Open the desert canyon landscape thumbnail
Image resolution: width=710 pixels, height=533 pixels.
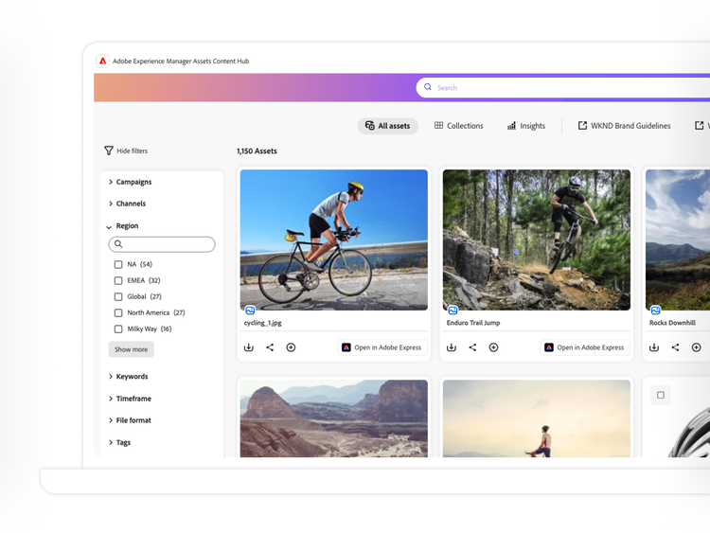tap(334, 418)
